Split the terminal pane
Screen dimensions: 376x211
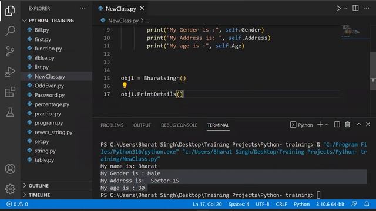[337, 125]
